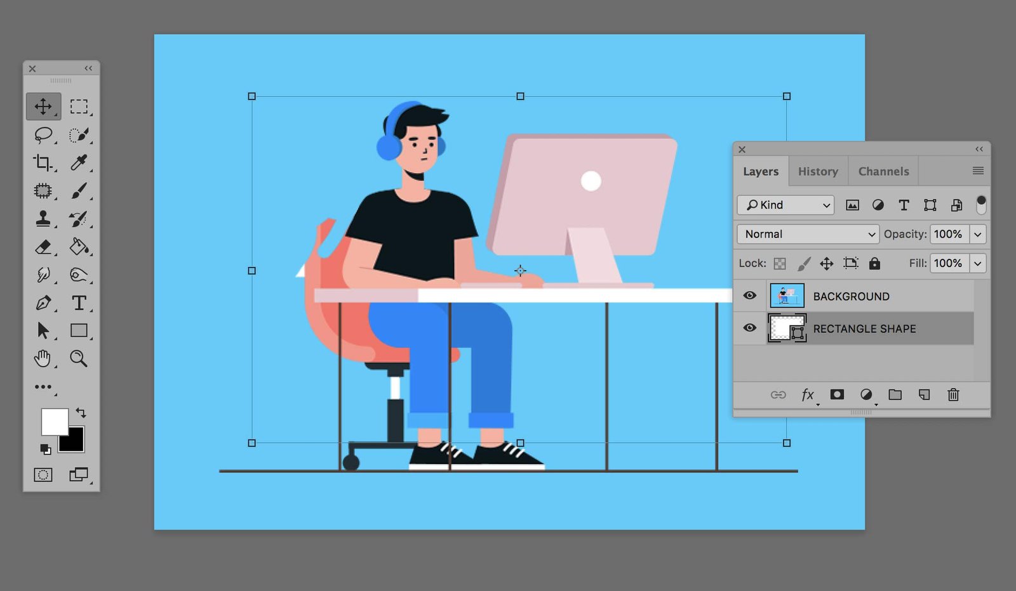Select the Lasso tool

[x=43, y=134]
